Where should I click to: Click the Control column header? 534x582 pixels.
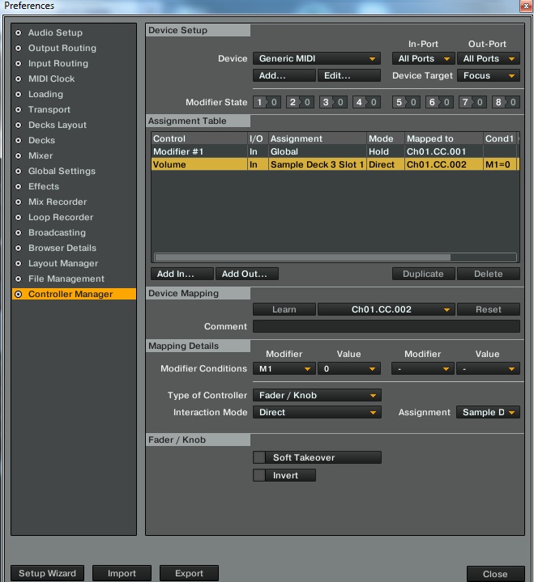199,138
